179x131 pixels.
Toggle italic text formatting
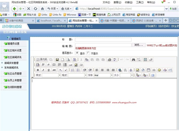[43, 70]
